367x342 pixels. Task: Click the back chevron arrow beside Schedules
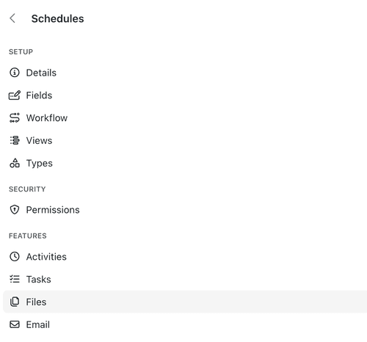[x=12, y=18]
